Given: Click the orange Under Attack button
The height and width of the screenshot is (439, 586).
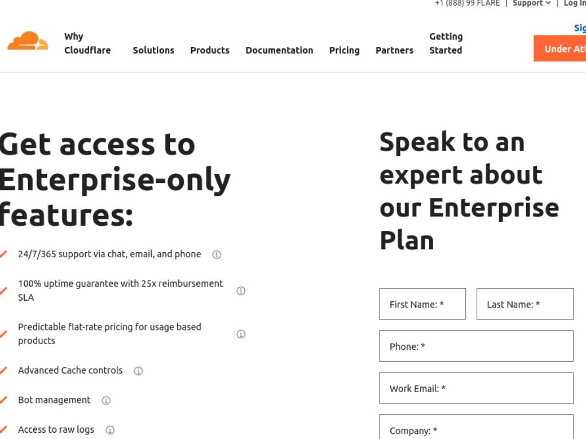Looking at the screenshot, I should [x=560, y=48].
